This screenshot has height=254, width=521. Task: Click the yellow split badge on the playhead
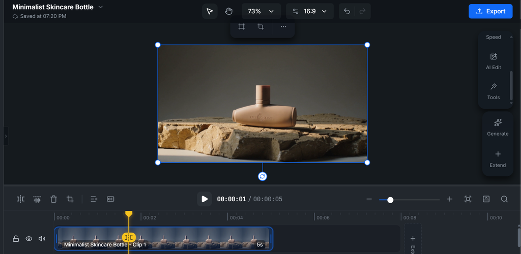tap(129, 237)
